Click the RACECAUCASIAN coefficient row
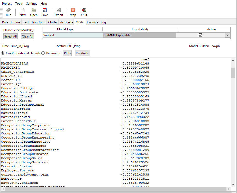The height and width of the screenshot is (193, 237). pyautogui.click(x=75, y=63)
